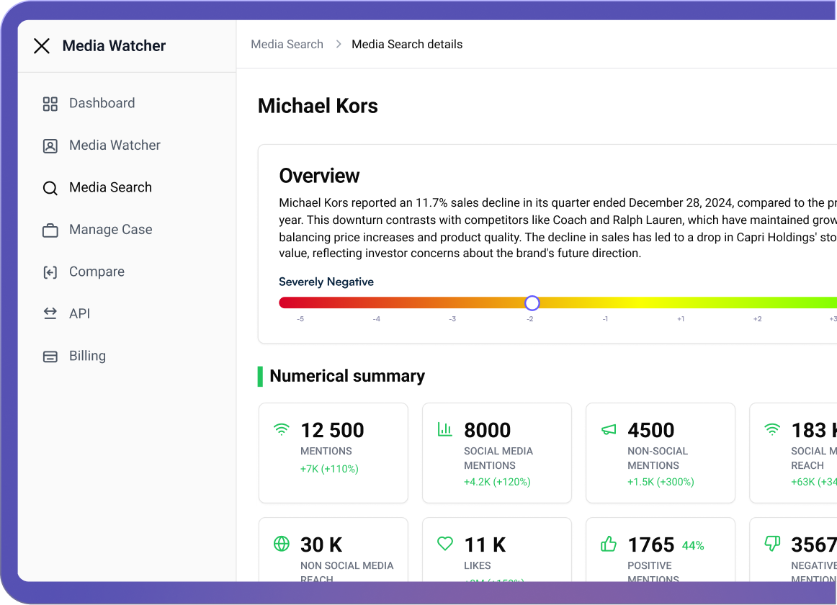Click the Numerical summary heading

click(347, 376)
